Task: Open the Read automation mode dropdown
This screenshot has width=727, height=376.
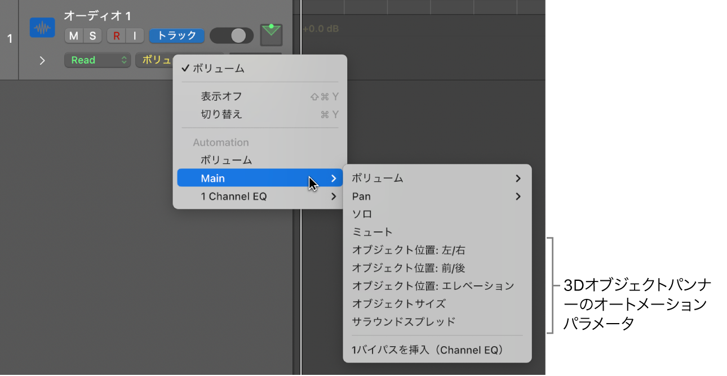Action: tap(97, 60)
